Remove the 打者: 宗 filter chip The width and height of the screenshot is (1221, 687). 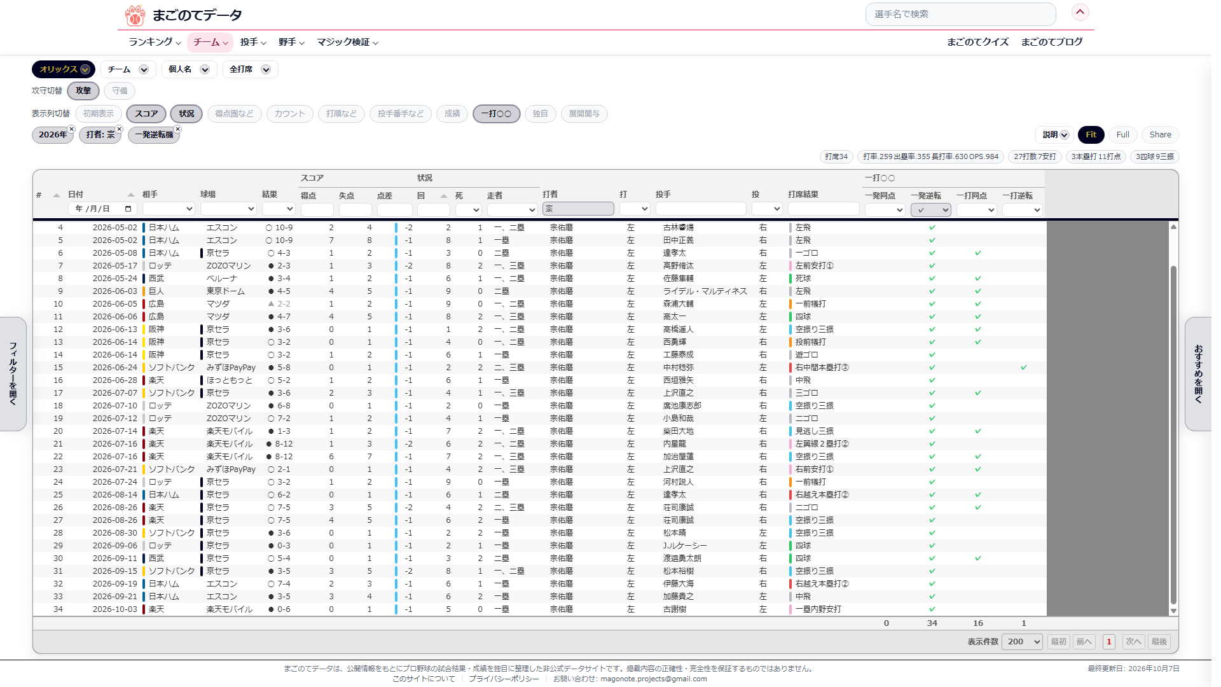(119, 129)
